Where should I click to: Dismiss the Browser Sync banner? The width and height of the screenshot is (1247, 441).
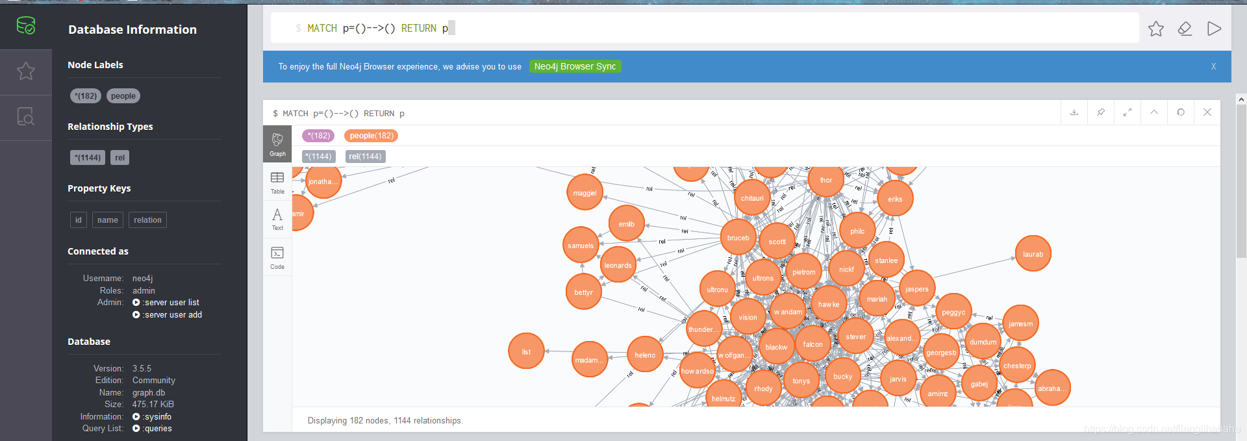click(1213, 66)
